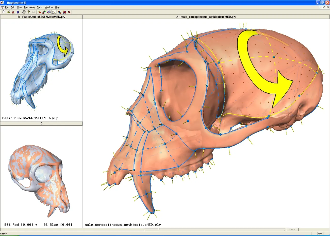Click the panel C header bar
The image size is (330, 236).
pos(41,123)
